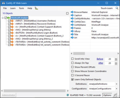
Task: Enable Always On Top checkbox
Action: pyautogui.click(x=72, y=63)
